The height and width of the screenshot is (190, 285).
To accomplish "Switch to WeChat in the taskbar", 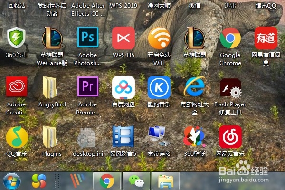I will pos(136,181).
